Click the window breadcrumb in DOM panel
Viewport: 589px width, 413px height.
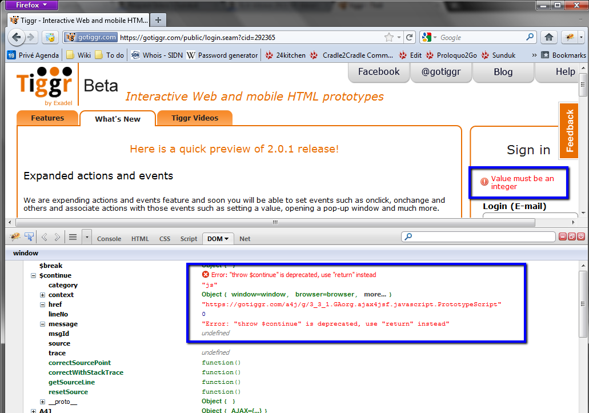click(26, 253)
